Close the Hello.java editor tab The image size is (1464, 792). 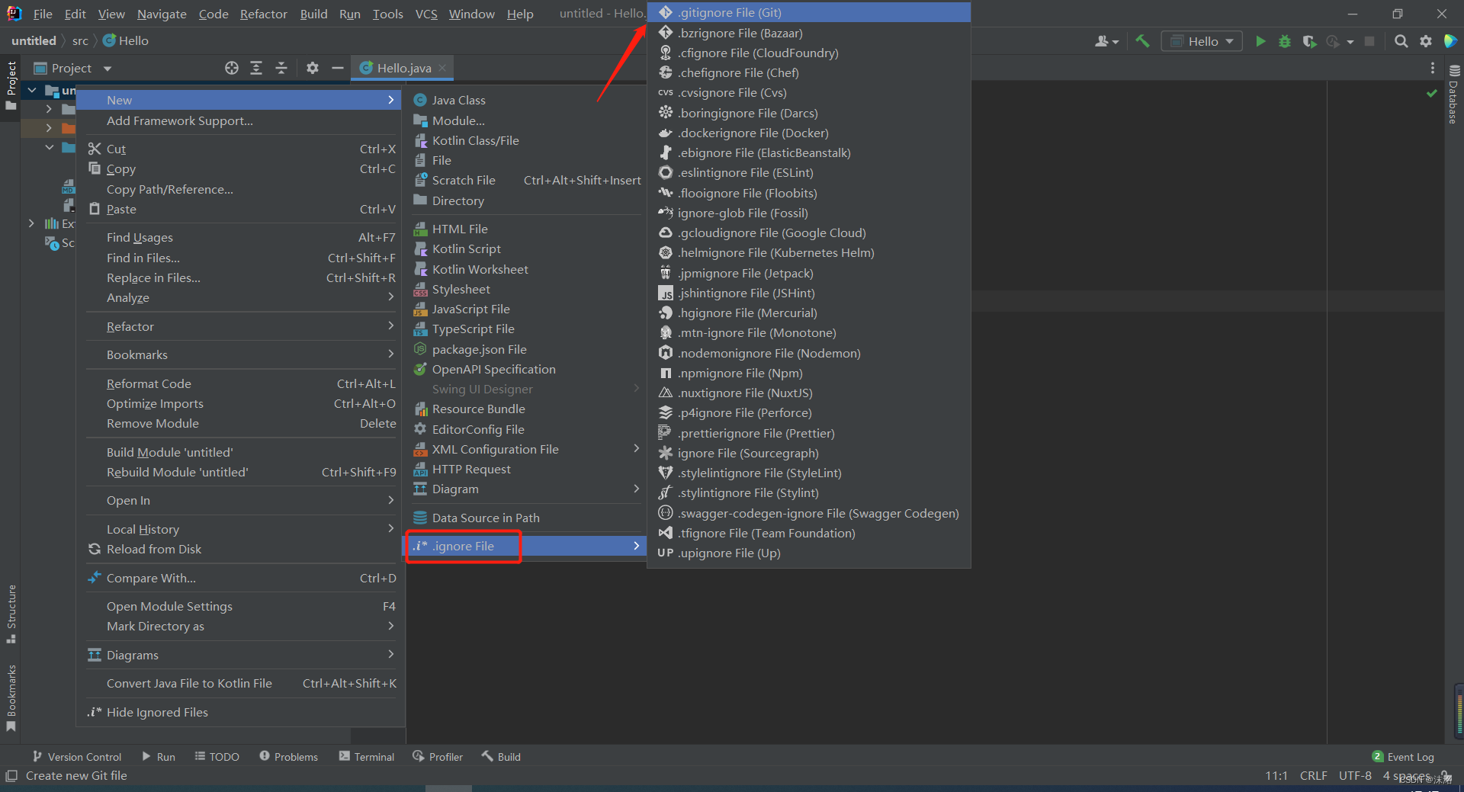pyautogui.click(x=442, y=68)
